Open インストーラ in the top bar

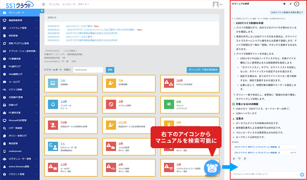(69, 4)
